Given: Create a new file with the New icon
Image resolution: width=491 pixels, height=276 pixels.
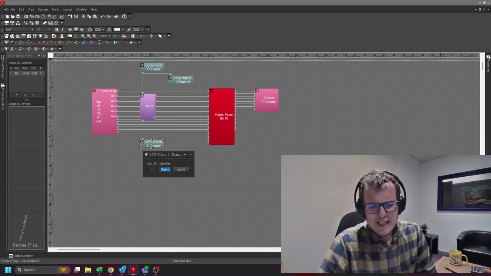Looking at the screenshot, I should [x=7, y=16].
